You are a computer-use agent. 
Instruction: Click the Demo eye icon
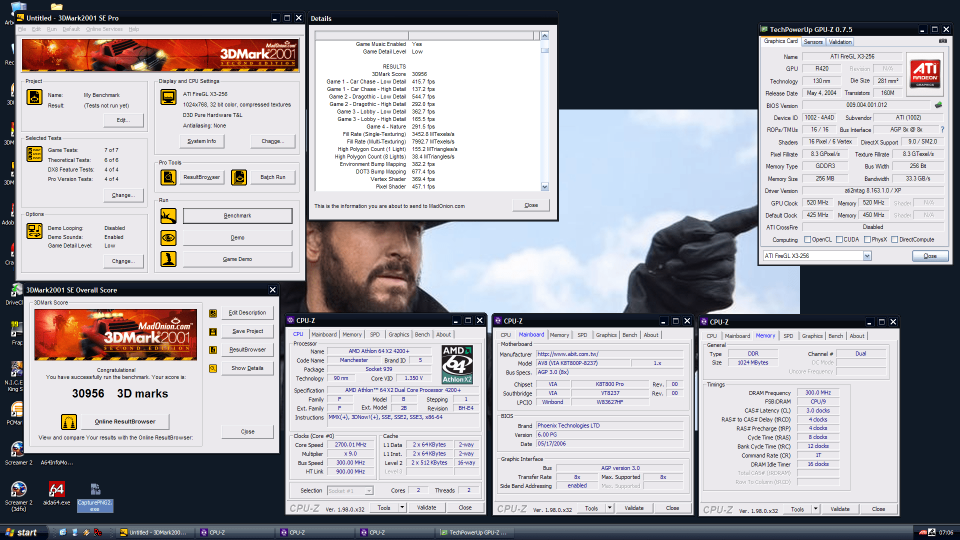pyautogui.click(x=168, y=237)
